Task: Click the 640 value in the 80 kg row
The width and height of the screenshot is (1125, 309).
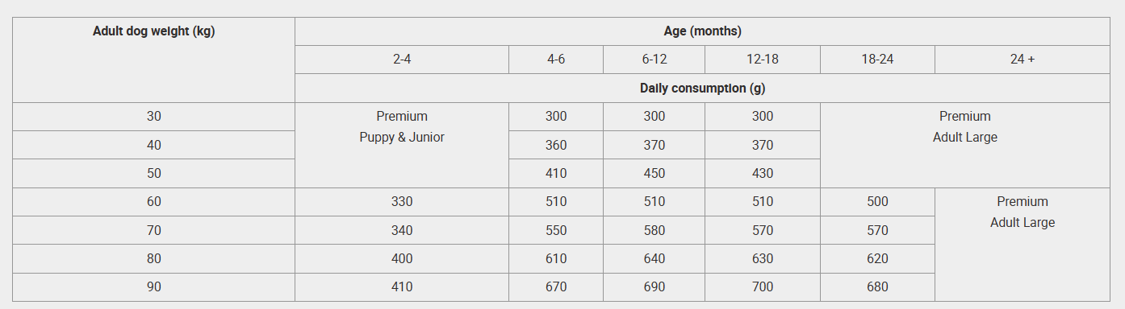Action: 654,258
